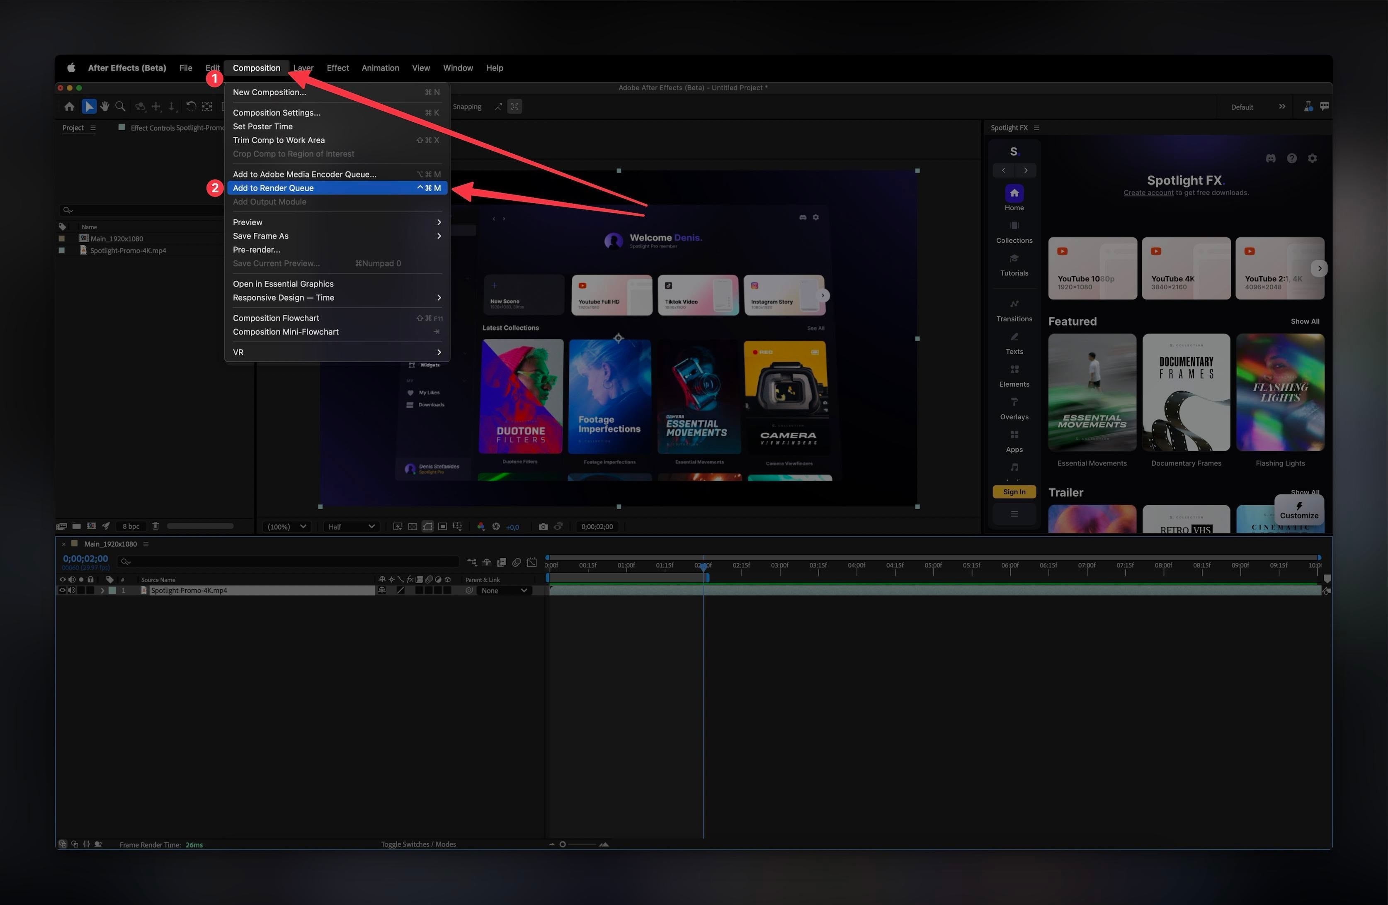Open Texts in Spotlight FX sidebar
The width and height of the screenshot is (1388, 905).
(1014, 343)
